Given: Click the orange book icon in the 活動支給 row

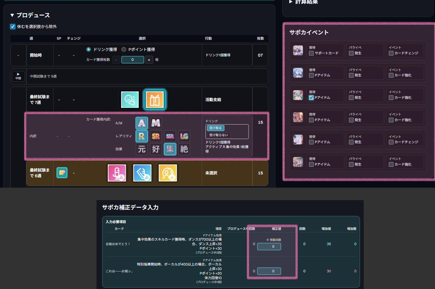Looking at the screenshot, I should click(155, 99).
